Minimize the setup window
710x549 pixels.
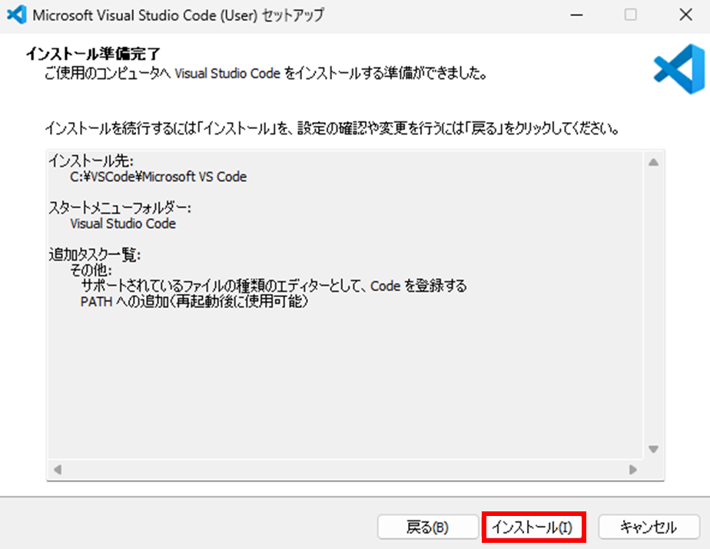click(576, 15)
